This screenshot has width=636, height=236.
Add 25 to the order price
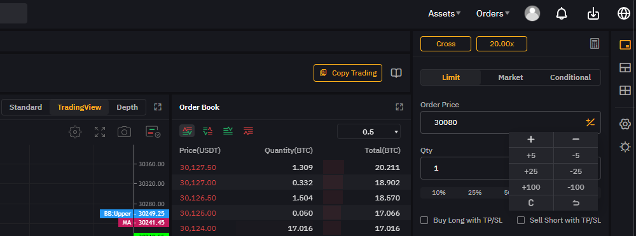[x=531, y=171]
